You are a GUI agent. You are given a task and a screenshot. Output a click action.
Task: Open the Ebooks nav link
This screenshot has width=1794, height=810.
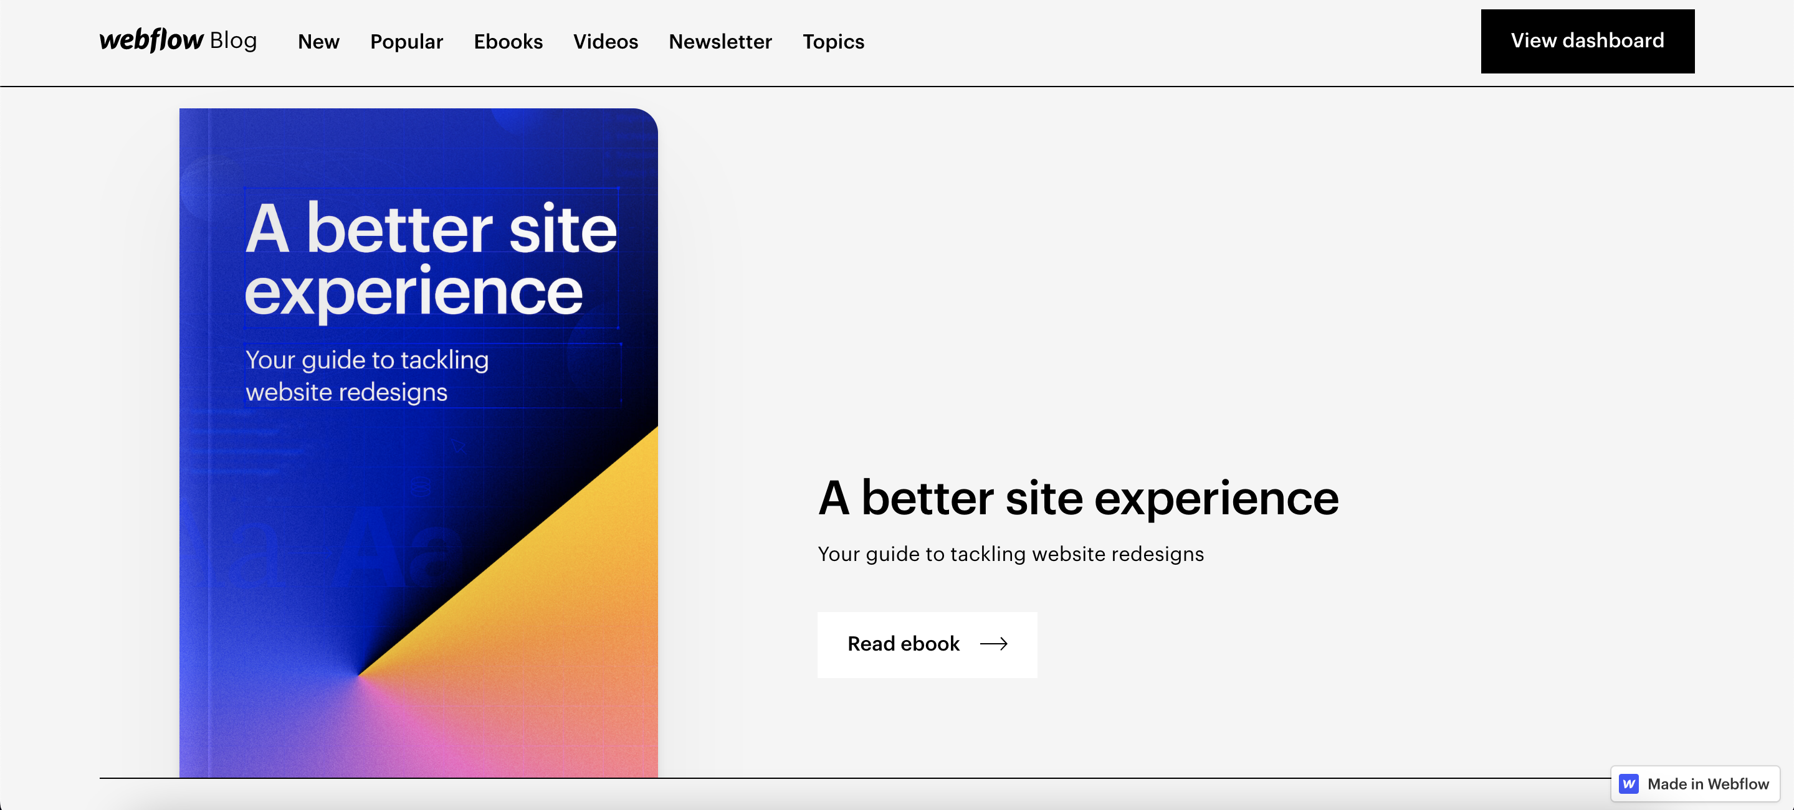tap(508, 42)
